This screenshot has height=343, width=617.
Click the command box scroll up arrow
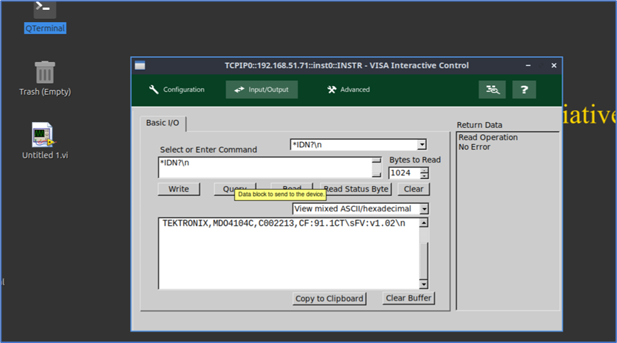376,160
